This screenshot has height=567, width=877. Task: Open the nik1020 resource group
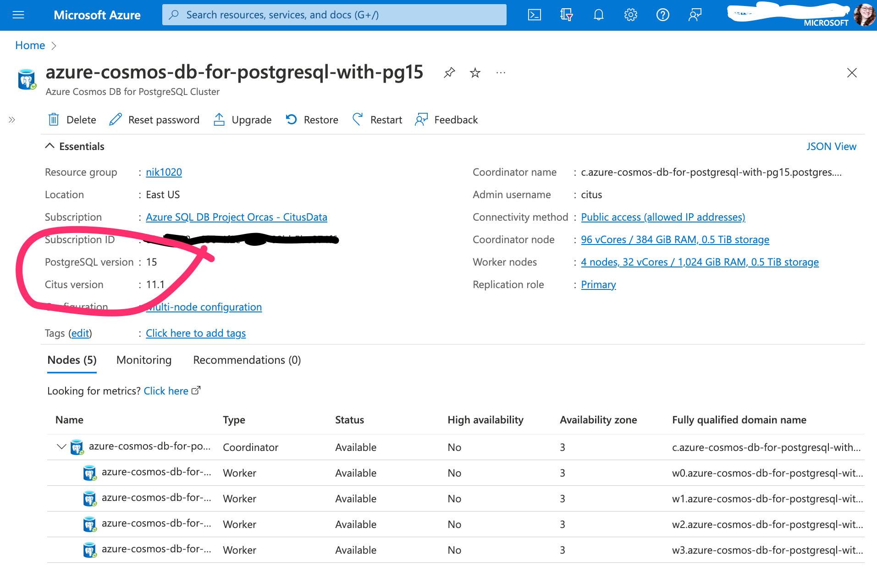click(164, 172)
